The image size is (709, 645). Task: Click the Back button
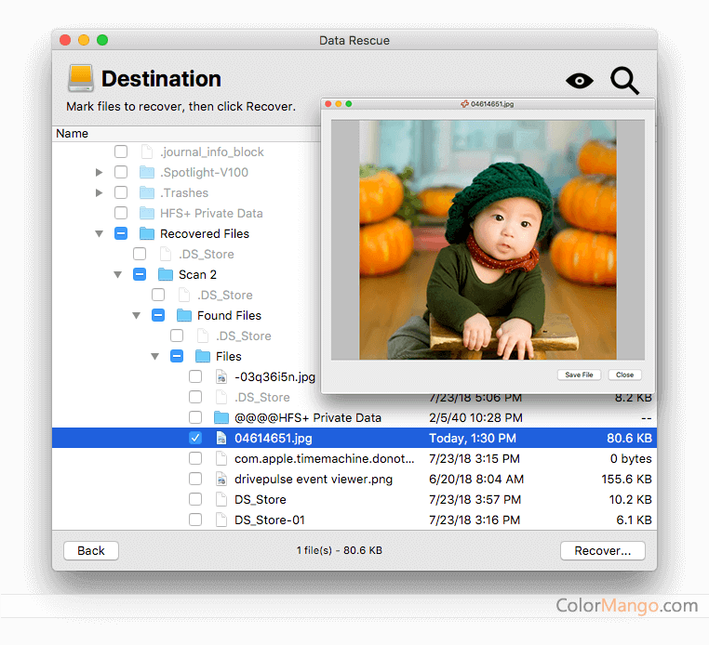click(x=91, y=550)
